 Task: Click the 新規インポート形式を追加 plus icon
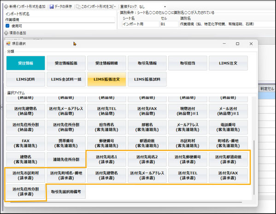click(x=6, y=7)
